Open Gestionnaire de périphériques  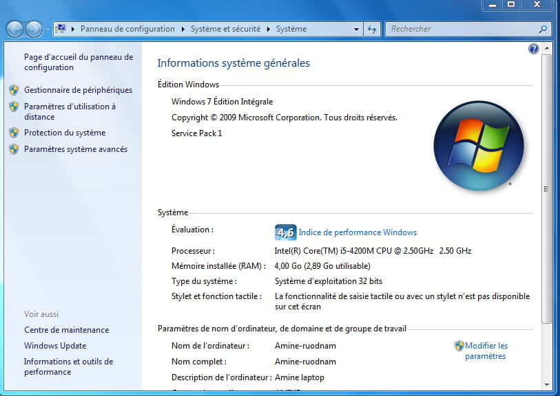79,90
